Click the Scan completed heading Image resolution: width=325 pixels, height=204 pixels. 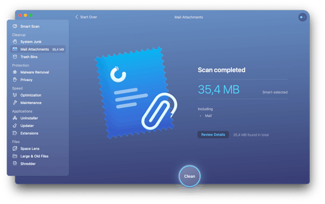(x=222, y=70)
